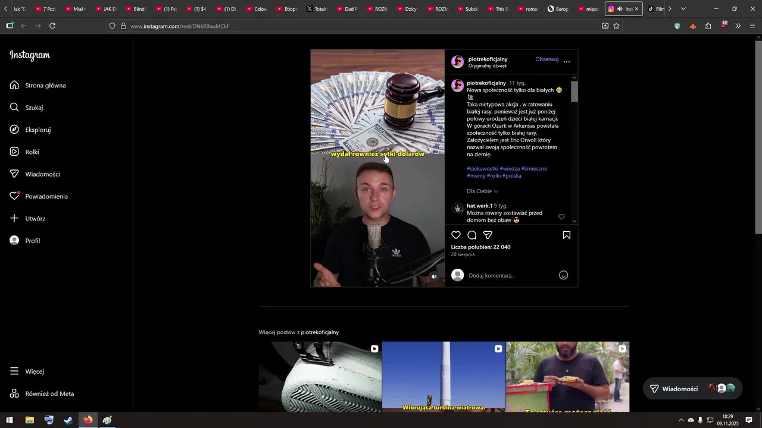Open the Firefox application hamburger menu
Viewport: 762px width, 428px height.
click(752, 26)
